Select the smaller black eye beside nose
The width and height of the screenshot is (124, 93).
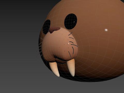[46, 27]
